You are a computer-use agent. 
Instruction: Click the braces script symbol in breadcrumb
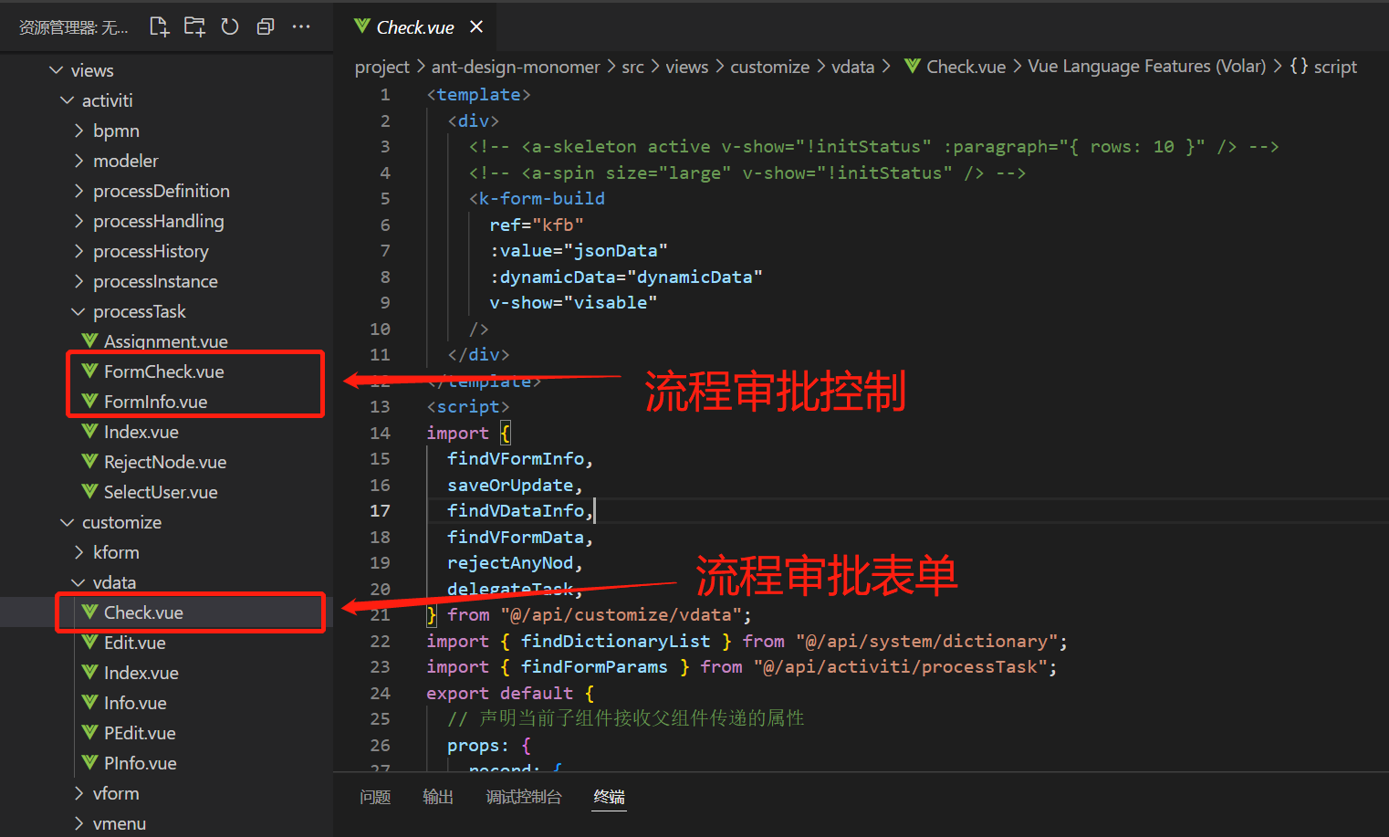[1299, 66]
